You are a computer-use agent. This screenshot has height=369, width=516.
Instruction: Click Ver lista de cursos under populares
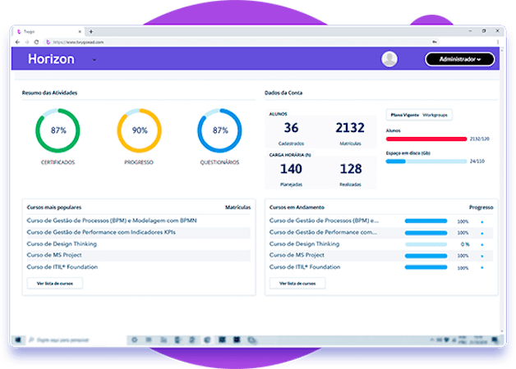click(x=55, y=284)
